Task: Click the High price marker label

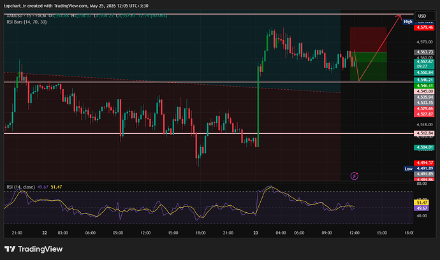Action: pyautogui.click(x=407, y=22)
